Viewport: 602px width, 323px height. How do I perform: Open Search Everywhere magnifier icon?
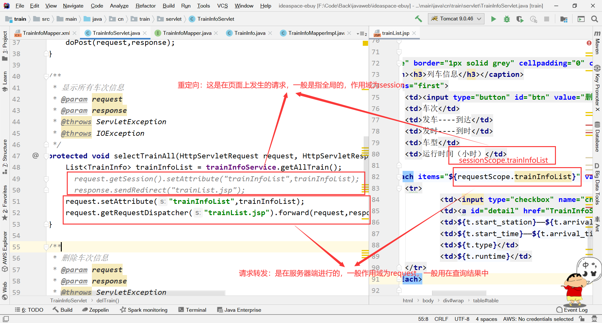(594, 19)
